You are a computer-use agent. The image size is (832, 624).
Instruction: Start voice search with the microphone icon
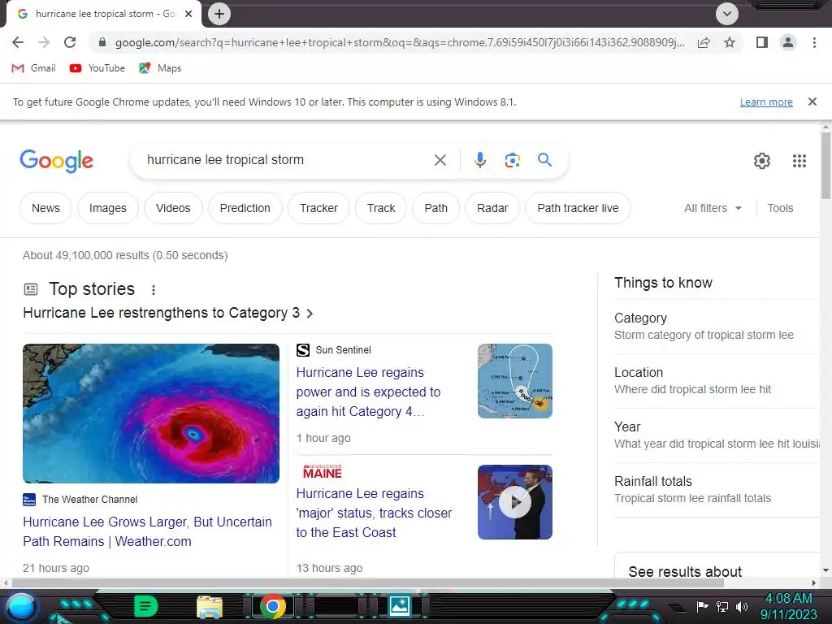point(480,160)
